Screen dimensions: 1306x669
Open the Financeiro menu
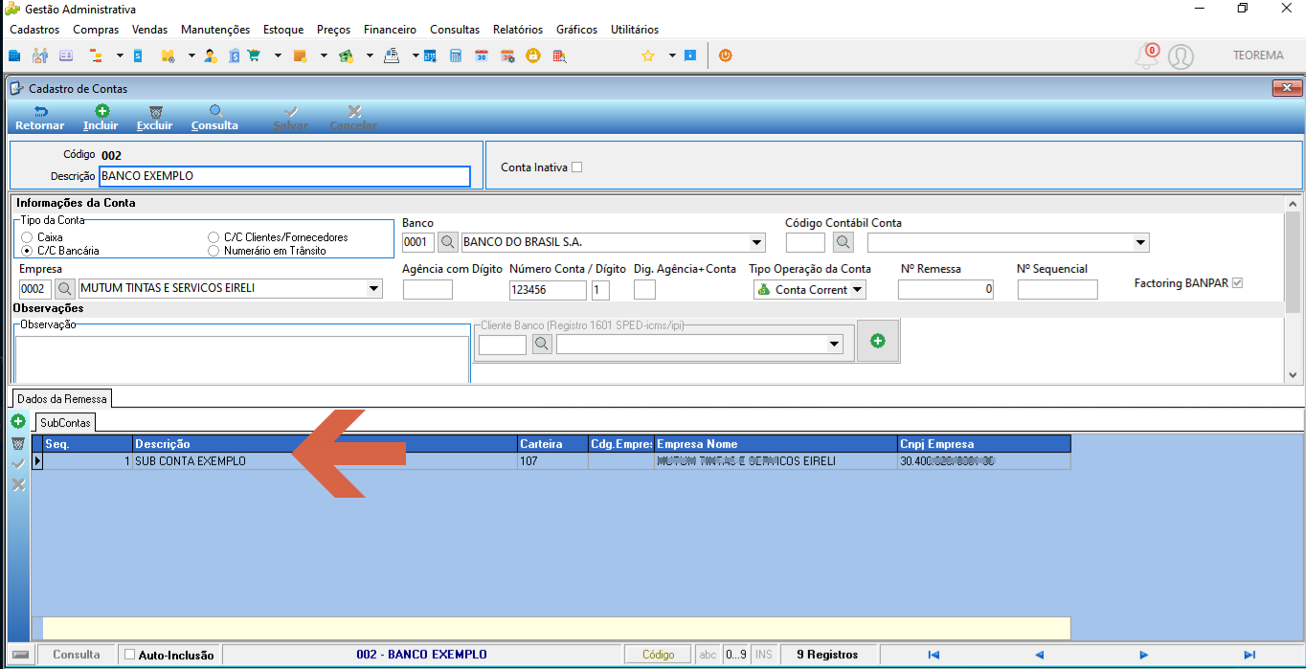[390, 30]
